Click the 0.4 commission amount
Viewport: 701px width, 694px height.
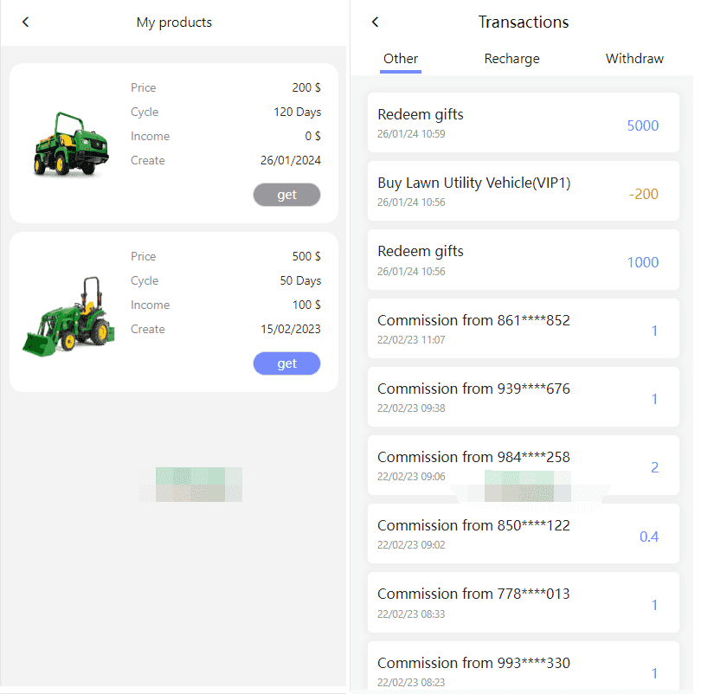pos(649,537)
